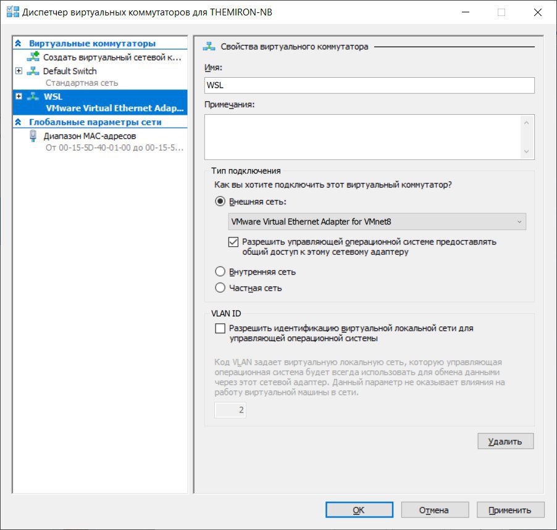Click the Удалить button

(506, 441)
